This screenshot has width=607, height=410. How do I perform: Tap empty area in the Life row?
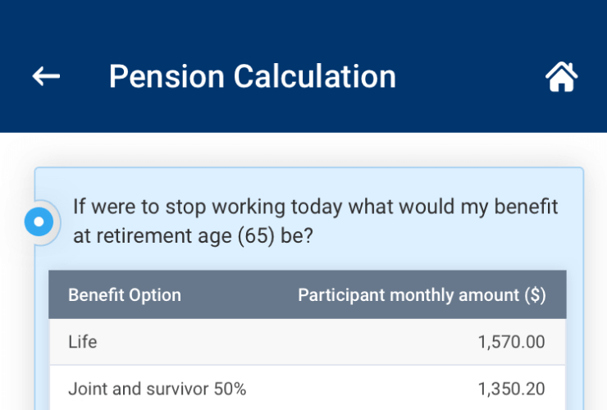click(x=286, y=342)
